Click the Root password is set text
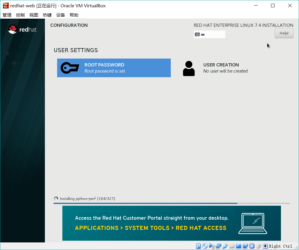This screenshot has height=250, width=299. (x=105, y=71)
